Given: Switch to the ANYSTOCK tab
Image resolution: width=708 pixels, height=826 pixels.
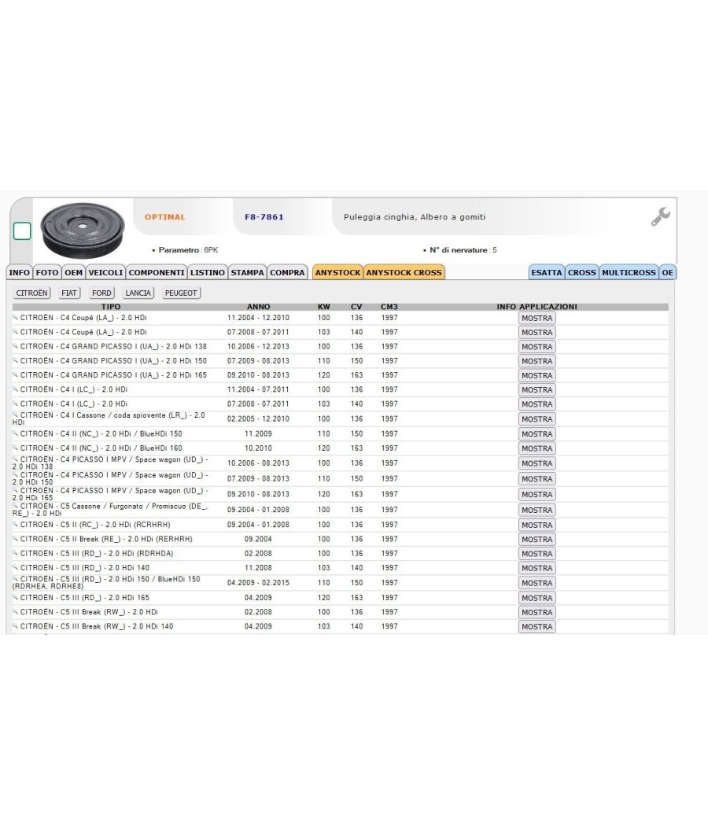Looking at the screenshot, I should coord(337,272).
